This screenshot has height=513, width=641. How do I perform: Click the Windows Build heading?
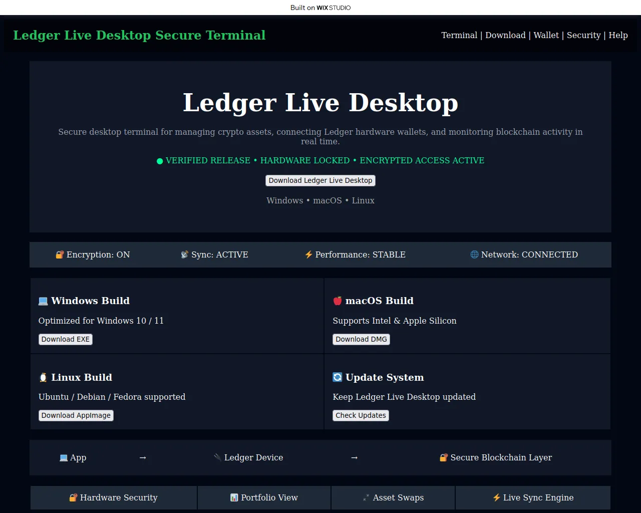click(90, 301)
